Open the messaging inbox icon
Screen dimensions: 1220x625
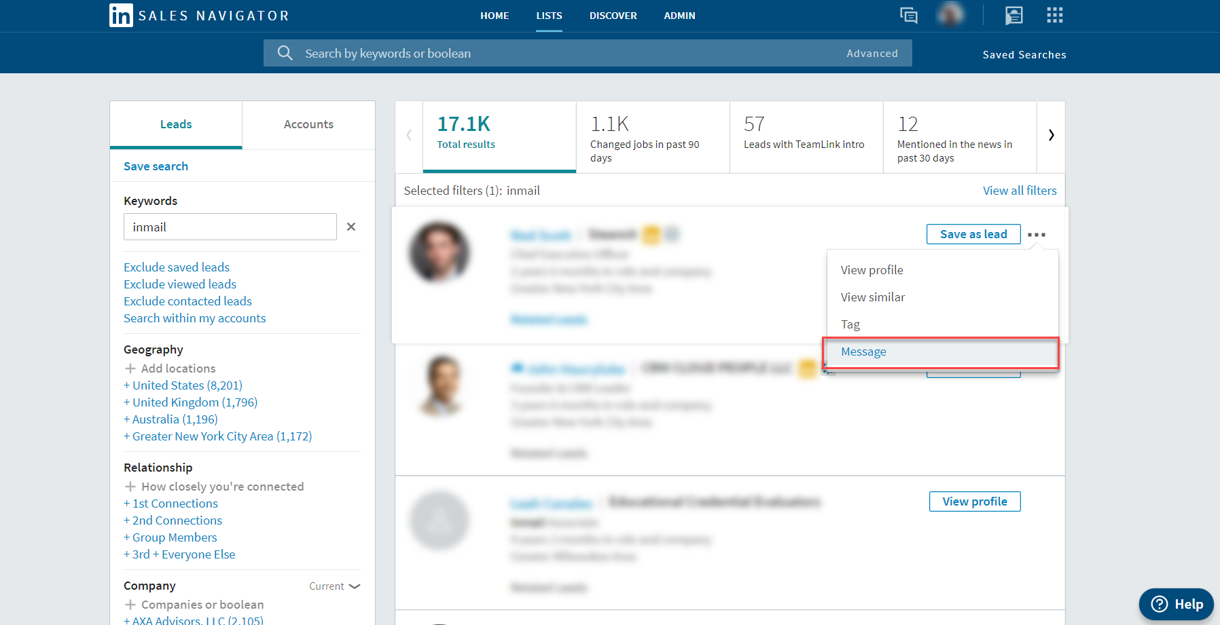coord(908,15)
